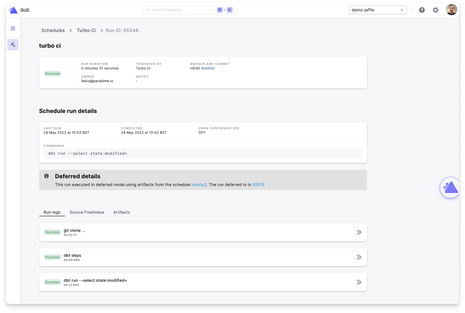Open commit #de9d0 link
This screenshot has height=313, width=465.
tap(208, 69)
